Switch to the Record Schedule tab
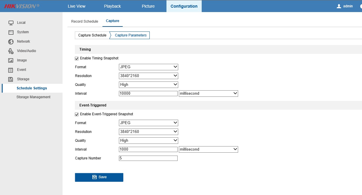 [x=85, y=21]
